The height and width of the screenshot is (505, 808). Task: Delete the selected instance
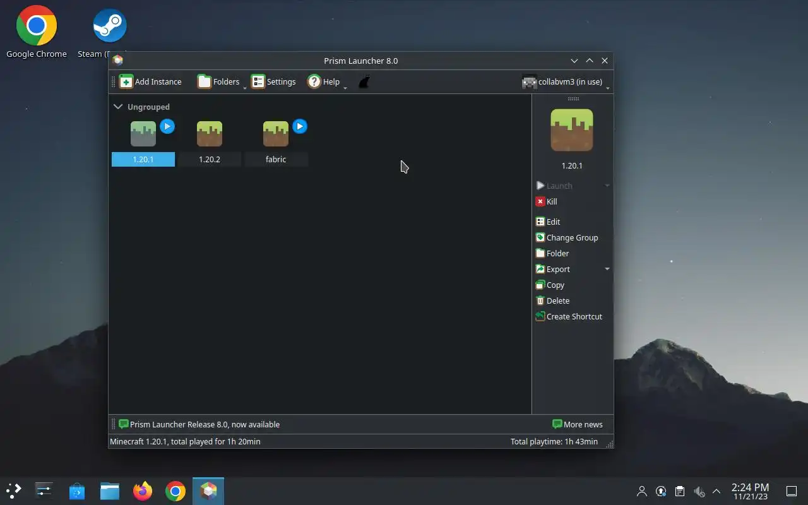552,300
